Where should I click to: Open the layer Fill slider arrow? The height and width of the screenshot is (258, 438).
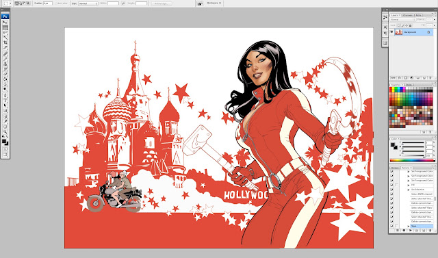[x=435, y=25]
